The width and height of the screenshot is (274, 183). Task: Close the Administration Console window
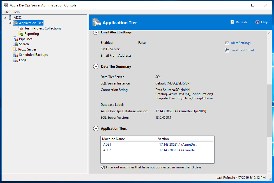[x=265, y=5]
